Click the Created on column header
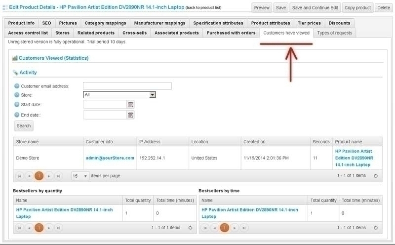The height and width of the screenshot is (245, 395). pos(276,142)
